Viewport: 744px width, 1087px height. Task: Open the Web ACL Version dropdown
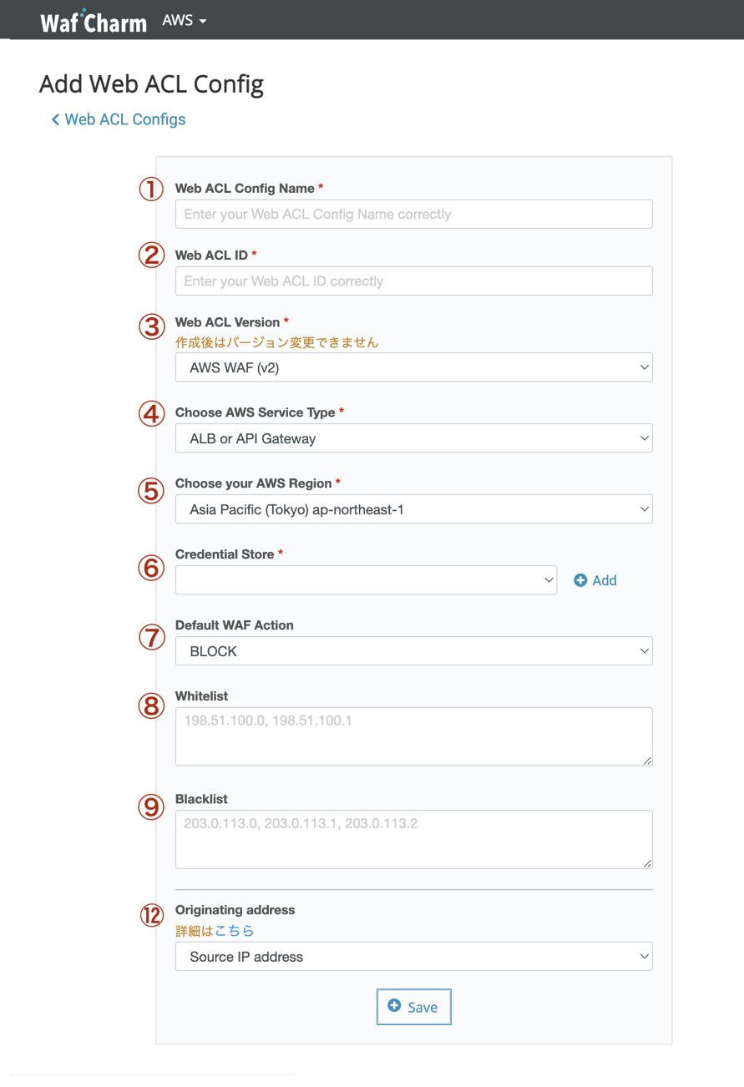413,367
